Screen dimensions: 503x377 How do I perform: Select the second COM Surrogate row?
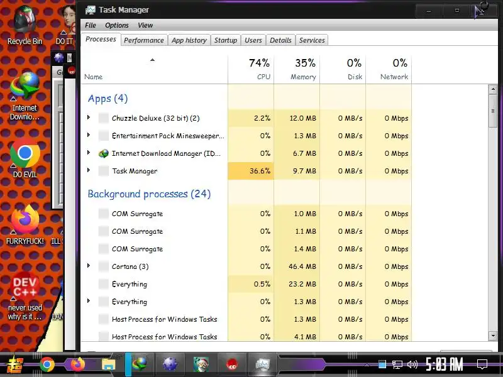click(246, 231)
